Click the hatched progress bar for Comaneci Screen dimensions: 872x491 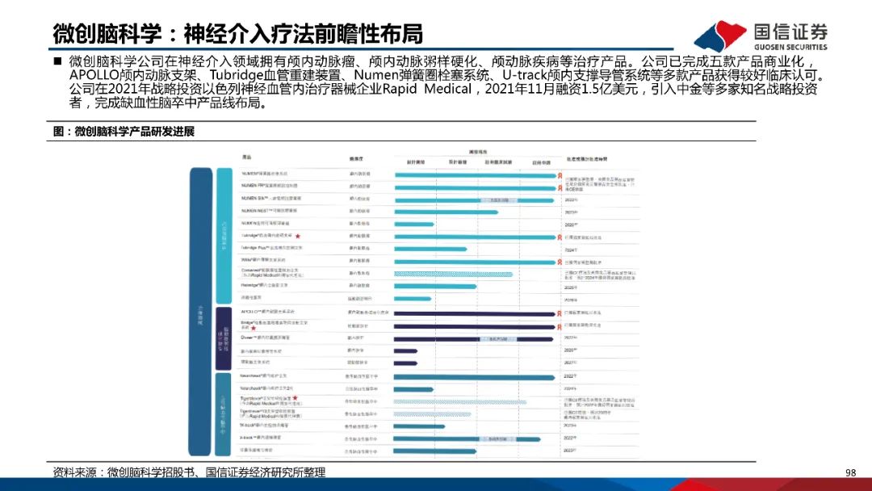click(x=453, y=274)
